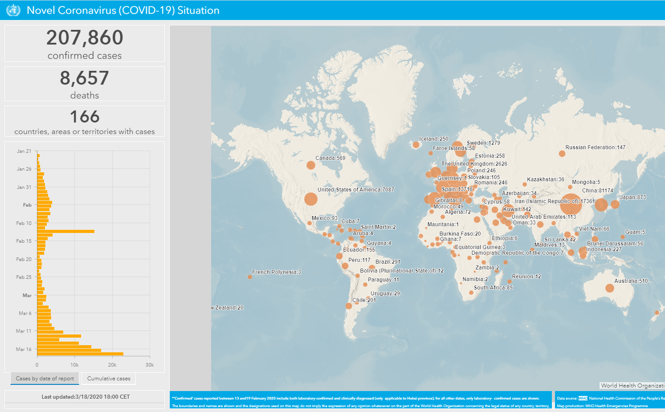Viewport: 665px width, 412px height.
Task: Click the World Health Organization attribution label
Action: pos(631,385)
